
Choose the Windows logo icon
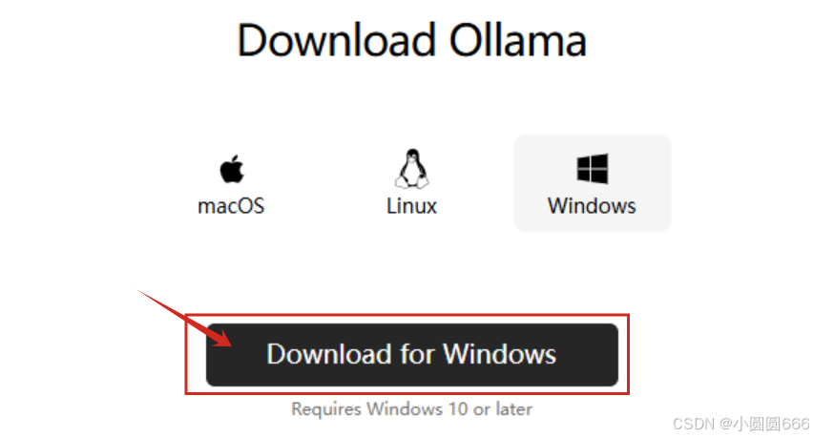coord(593,169)
